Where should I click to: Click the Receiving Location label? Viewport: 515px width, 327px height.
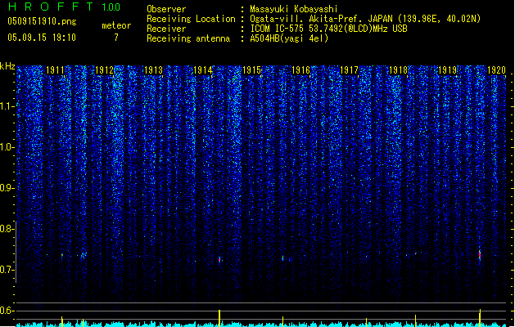(191, 19)
